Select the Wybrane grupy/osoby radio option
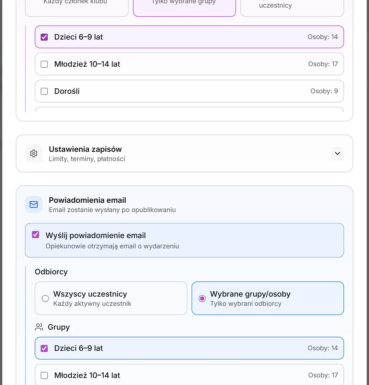The image size is (369, 385). coord(202,299)
